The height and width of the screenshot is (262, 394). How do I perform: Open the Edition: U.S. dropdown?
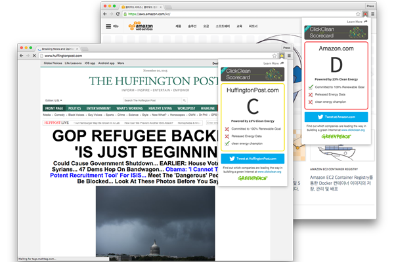tap(54, 100)
